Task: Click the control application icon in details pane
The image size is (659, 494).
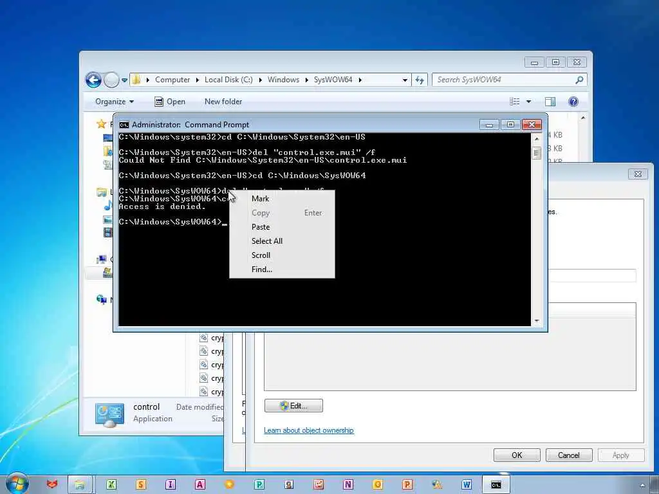Action: point(109,415)
